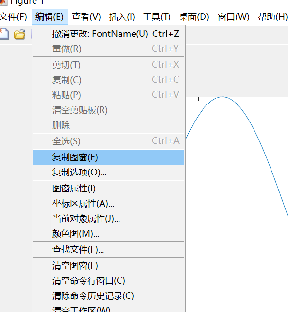Click the Open File folder icon
Viewport: 288px width, 312px height.
(19, 34)
